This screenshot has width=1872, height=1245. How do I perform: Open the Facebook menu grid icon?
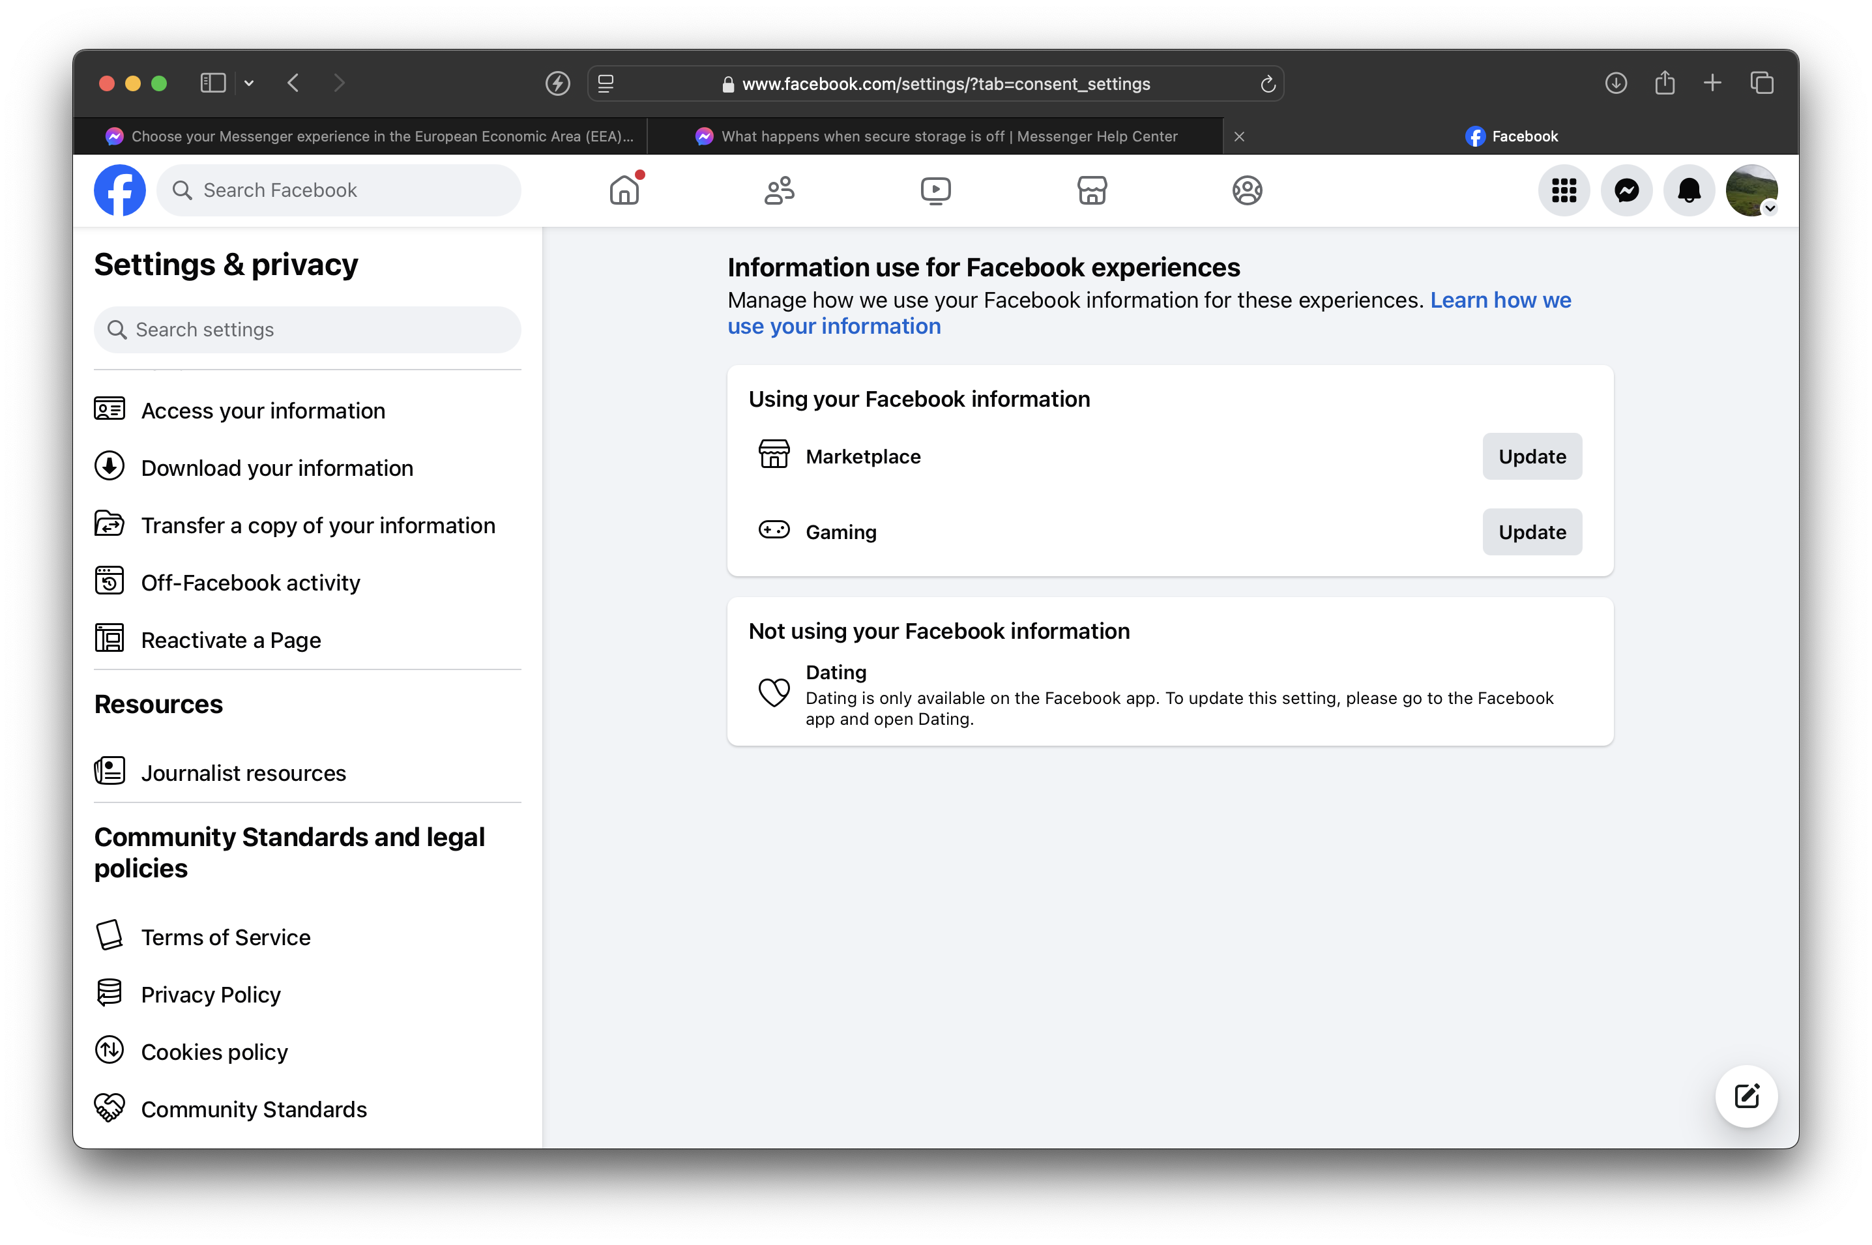click(x=1564, y=190)
